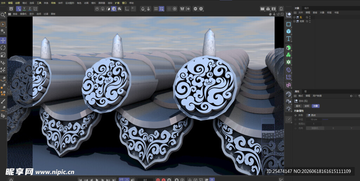Viewport: 360px width, 181px height.
Task: Add a Text object with T icon
Action: click(289, 38)
